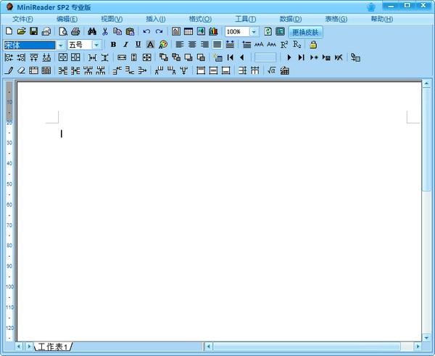Click the vertical scrollbar down arrow

point(426,338)
